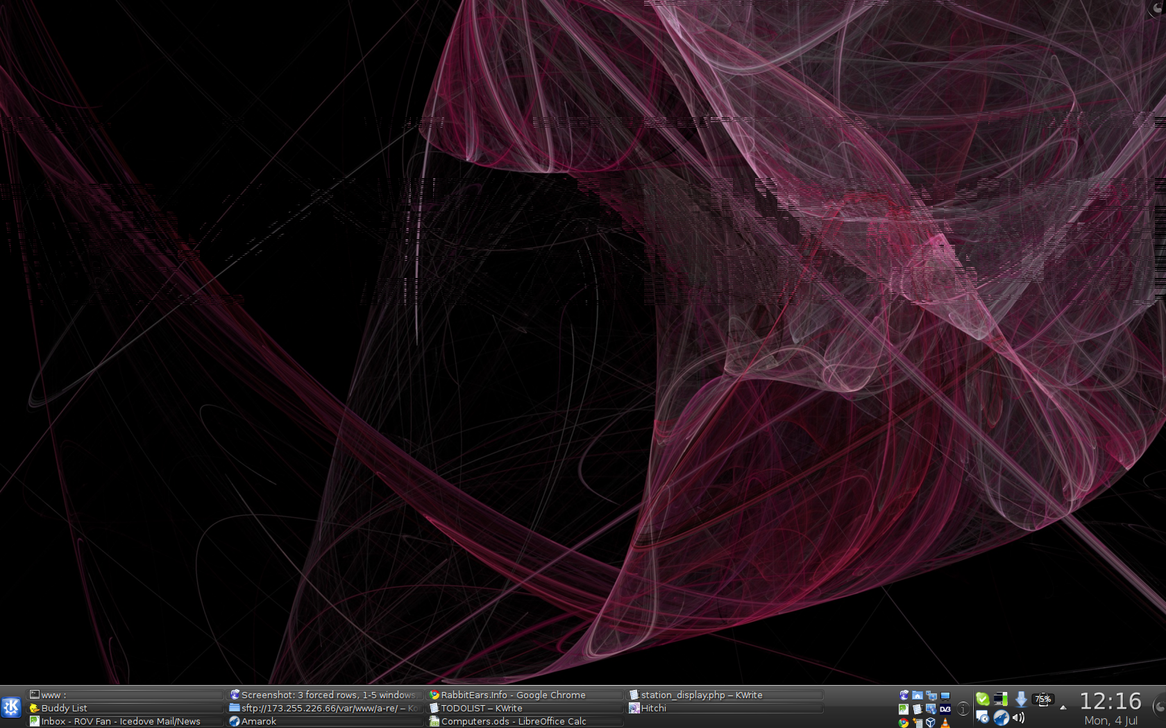Image resolution: width=1166 pixels, height=728 pixels.
Task: Click the DVB launcher icon
Action: 945,709
